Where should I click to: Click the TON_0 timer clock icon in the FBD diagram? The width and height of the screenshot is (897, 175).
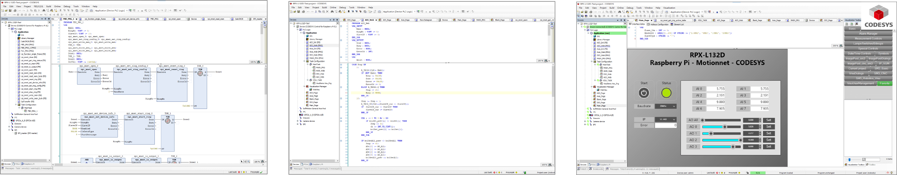tap(200, 73)
